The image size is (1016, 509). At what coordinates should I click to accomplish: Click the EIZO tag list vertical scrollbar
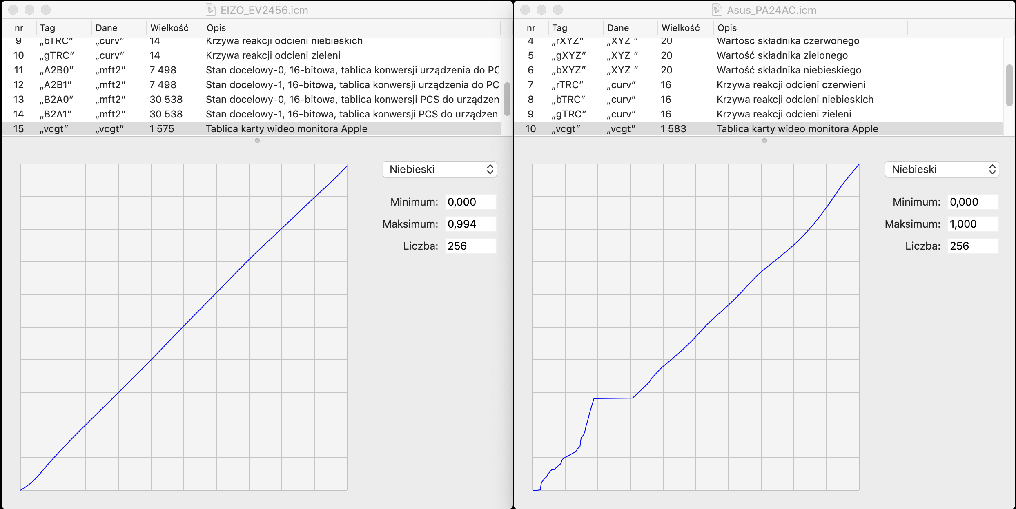507,99
